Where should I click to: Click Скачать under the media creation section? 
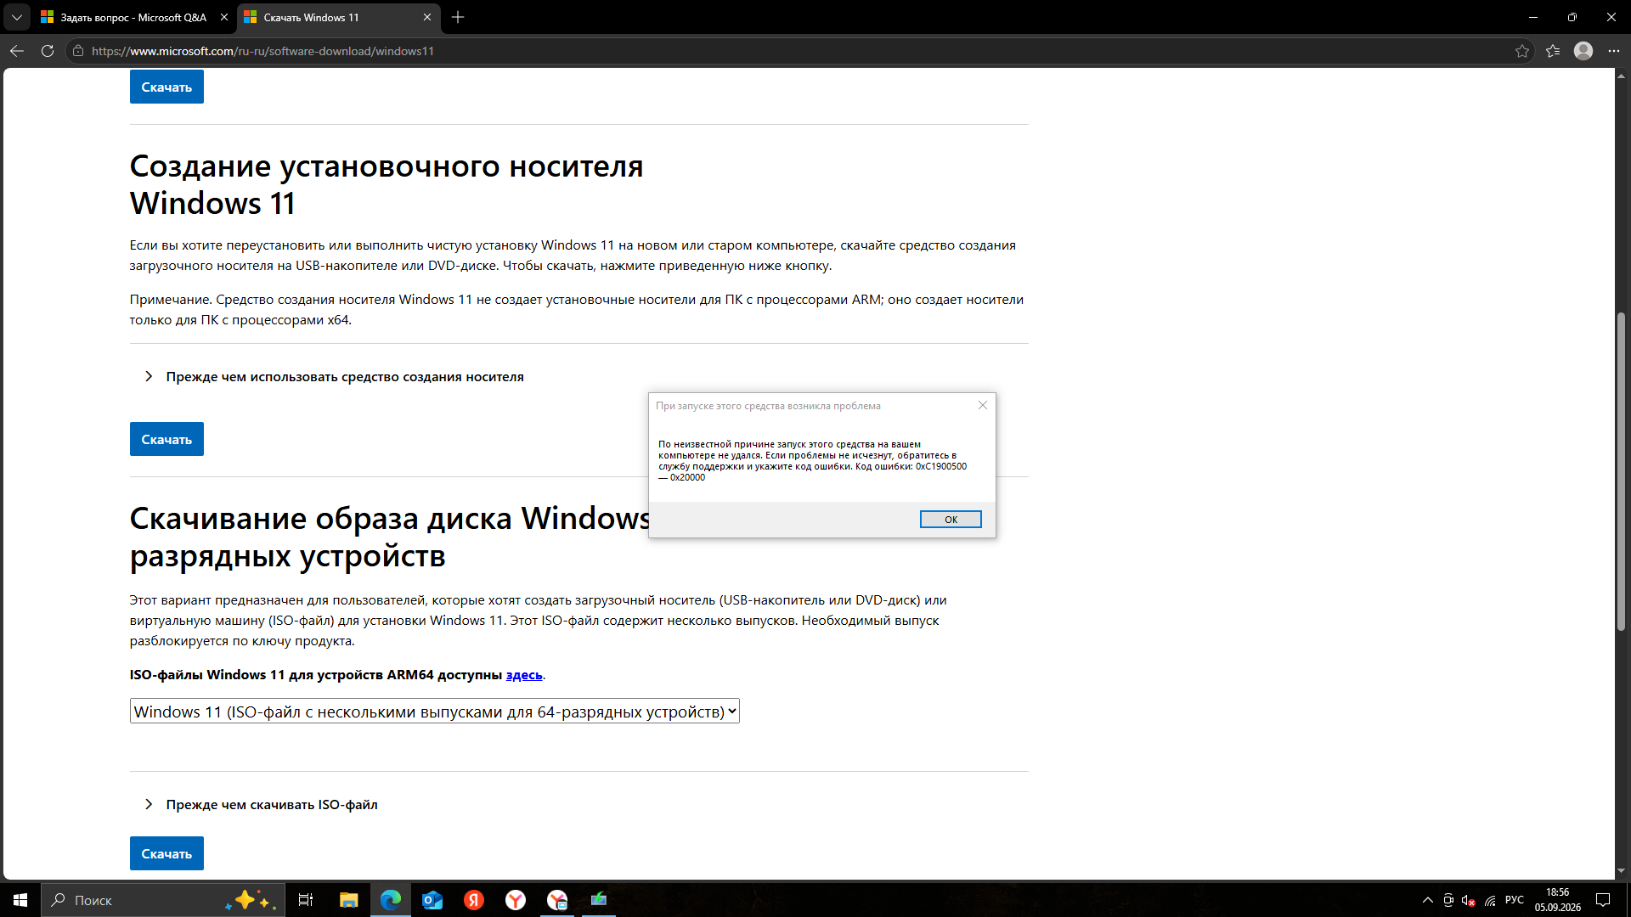166,439
